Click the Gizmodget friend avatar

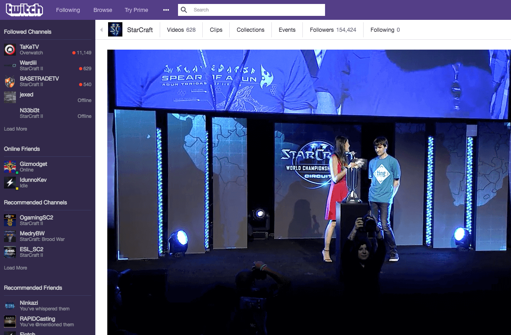[x=10, y=167]
